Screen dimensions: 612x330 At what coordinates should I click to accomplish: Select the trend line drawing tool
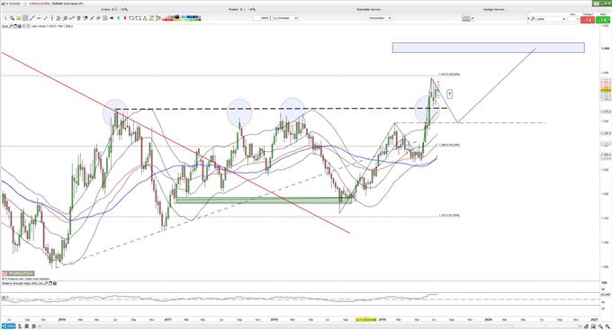[x=32, y=18]
